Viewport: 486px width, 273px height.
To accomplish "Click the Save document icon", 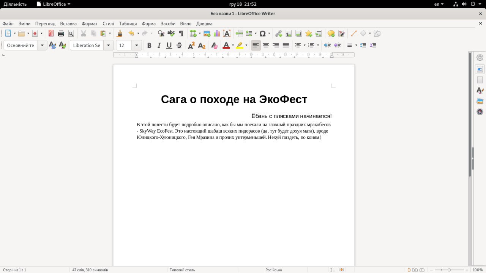I will tap(35, 33).
